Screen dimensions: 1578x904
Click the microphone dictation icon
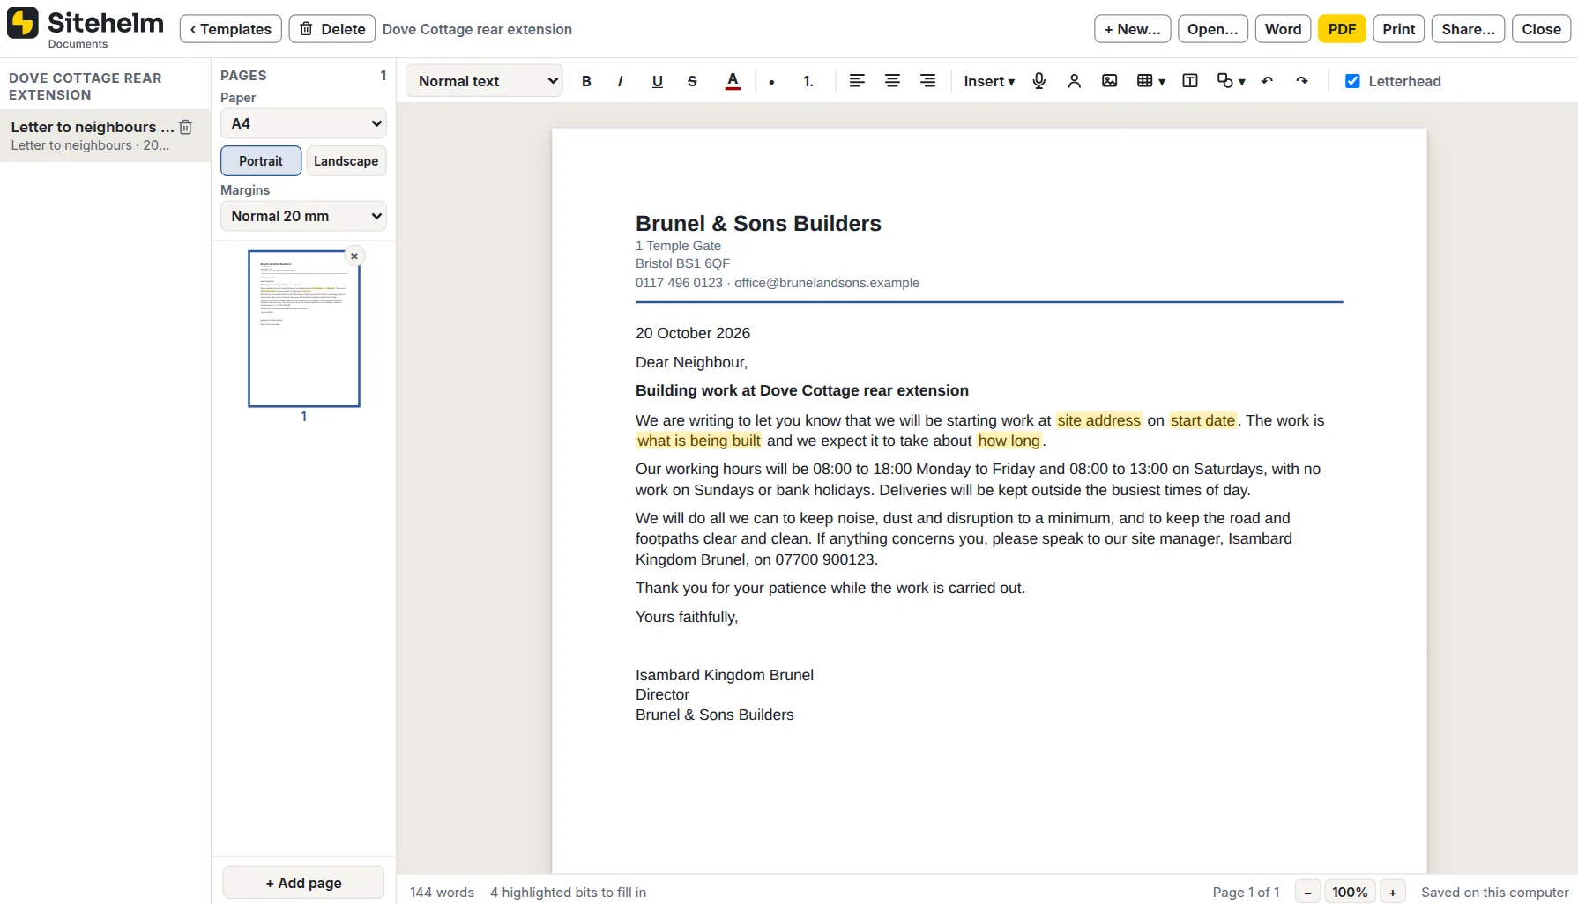point(1039,81)
